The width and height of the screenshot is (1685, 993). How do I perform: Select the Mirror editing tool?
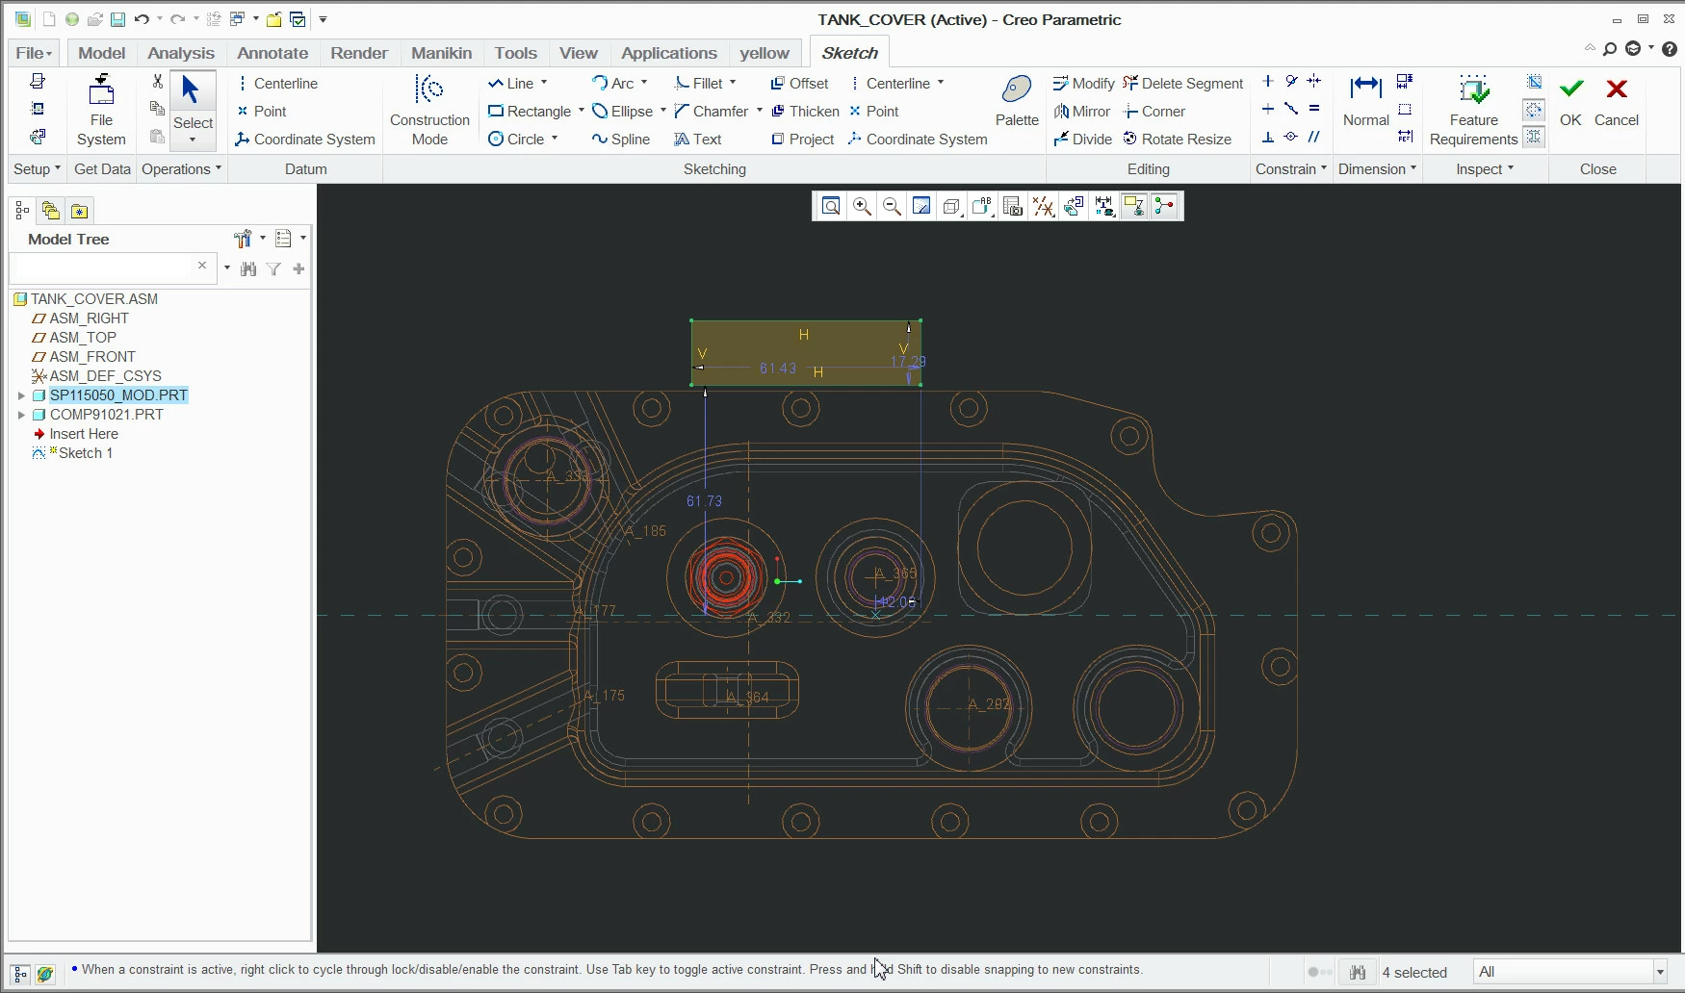tap(1081, 112)
